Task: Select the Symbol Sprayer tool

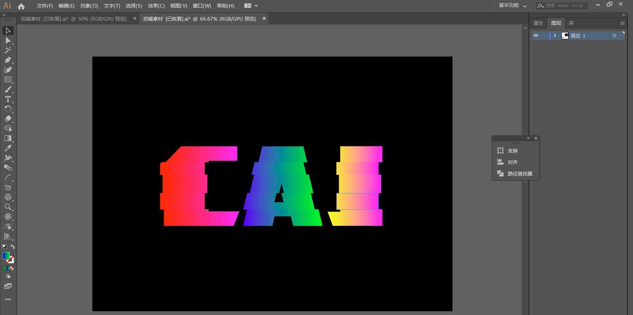Action: pyautogui.click(x=8, y=158)
